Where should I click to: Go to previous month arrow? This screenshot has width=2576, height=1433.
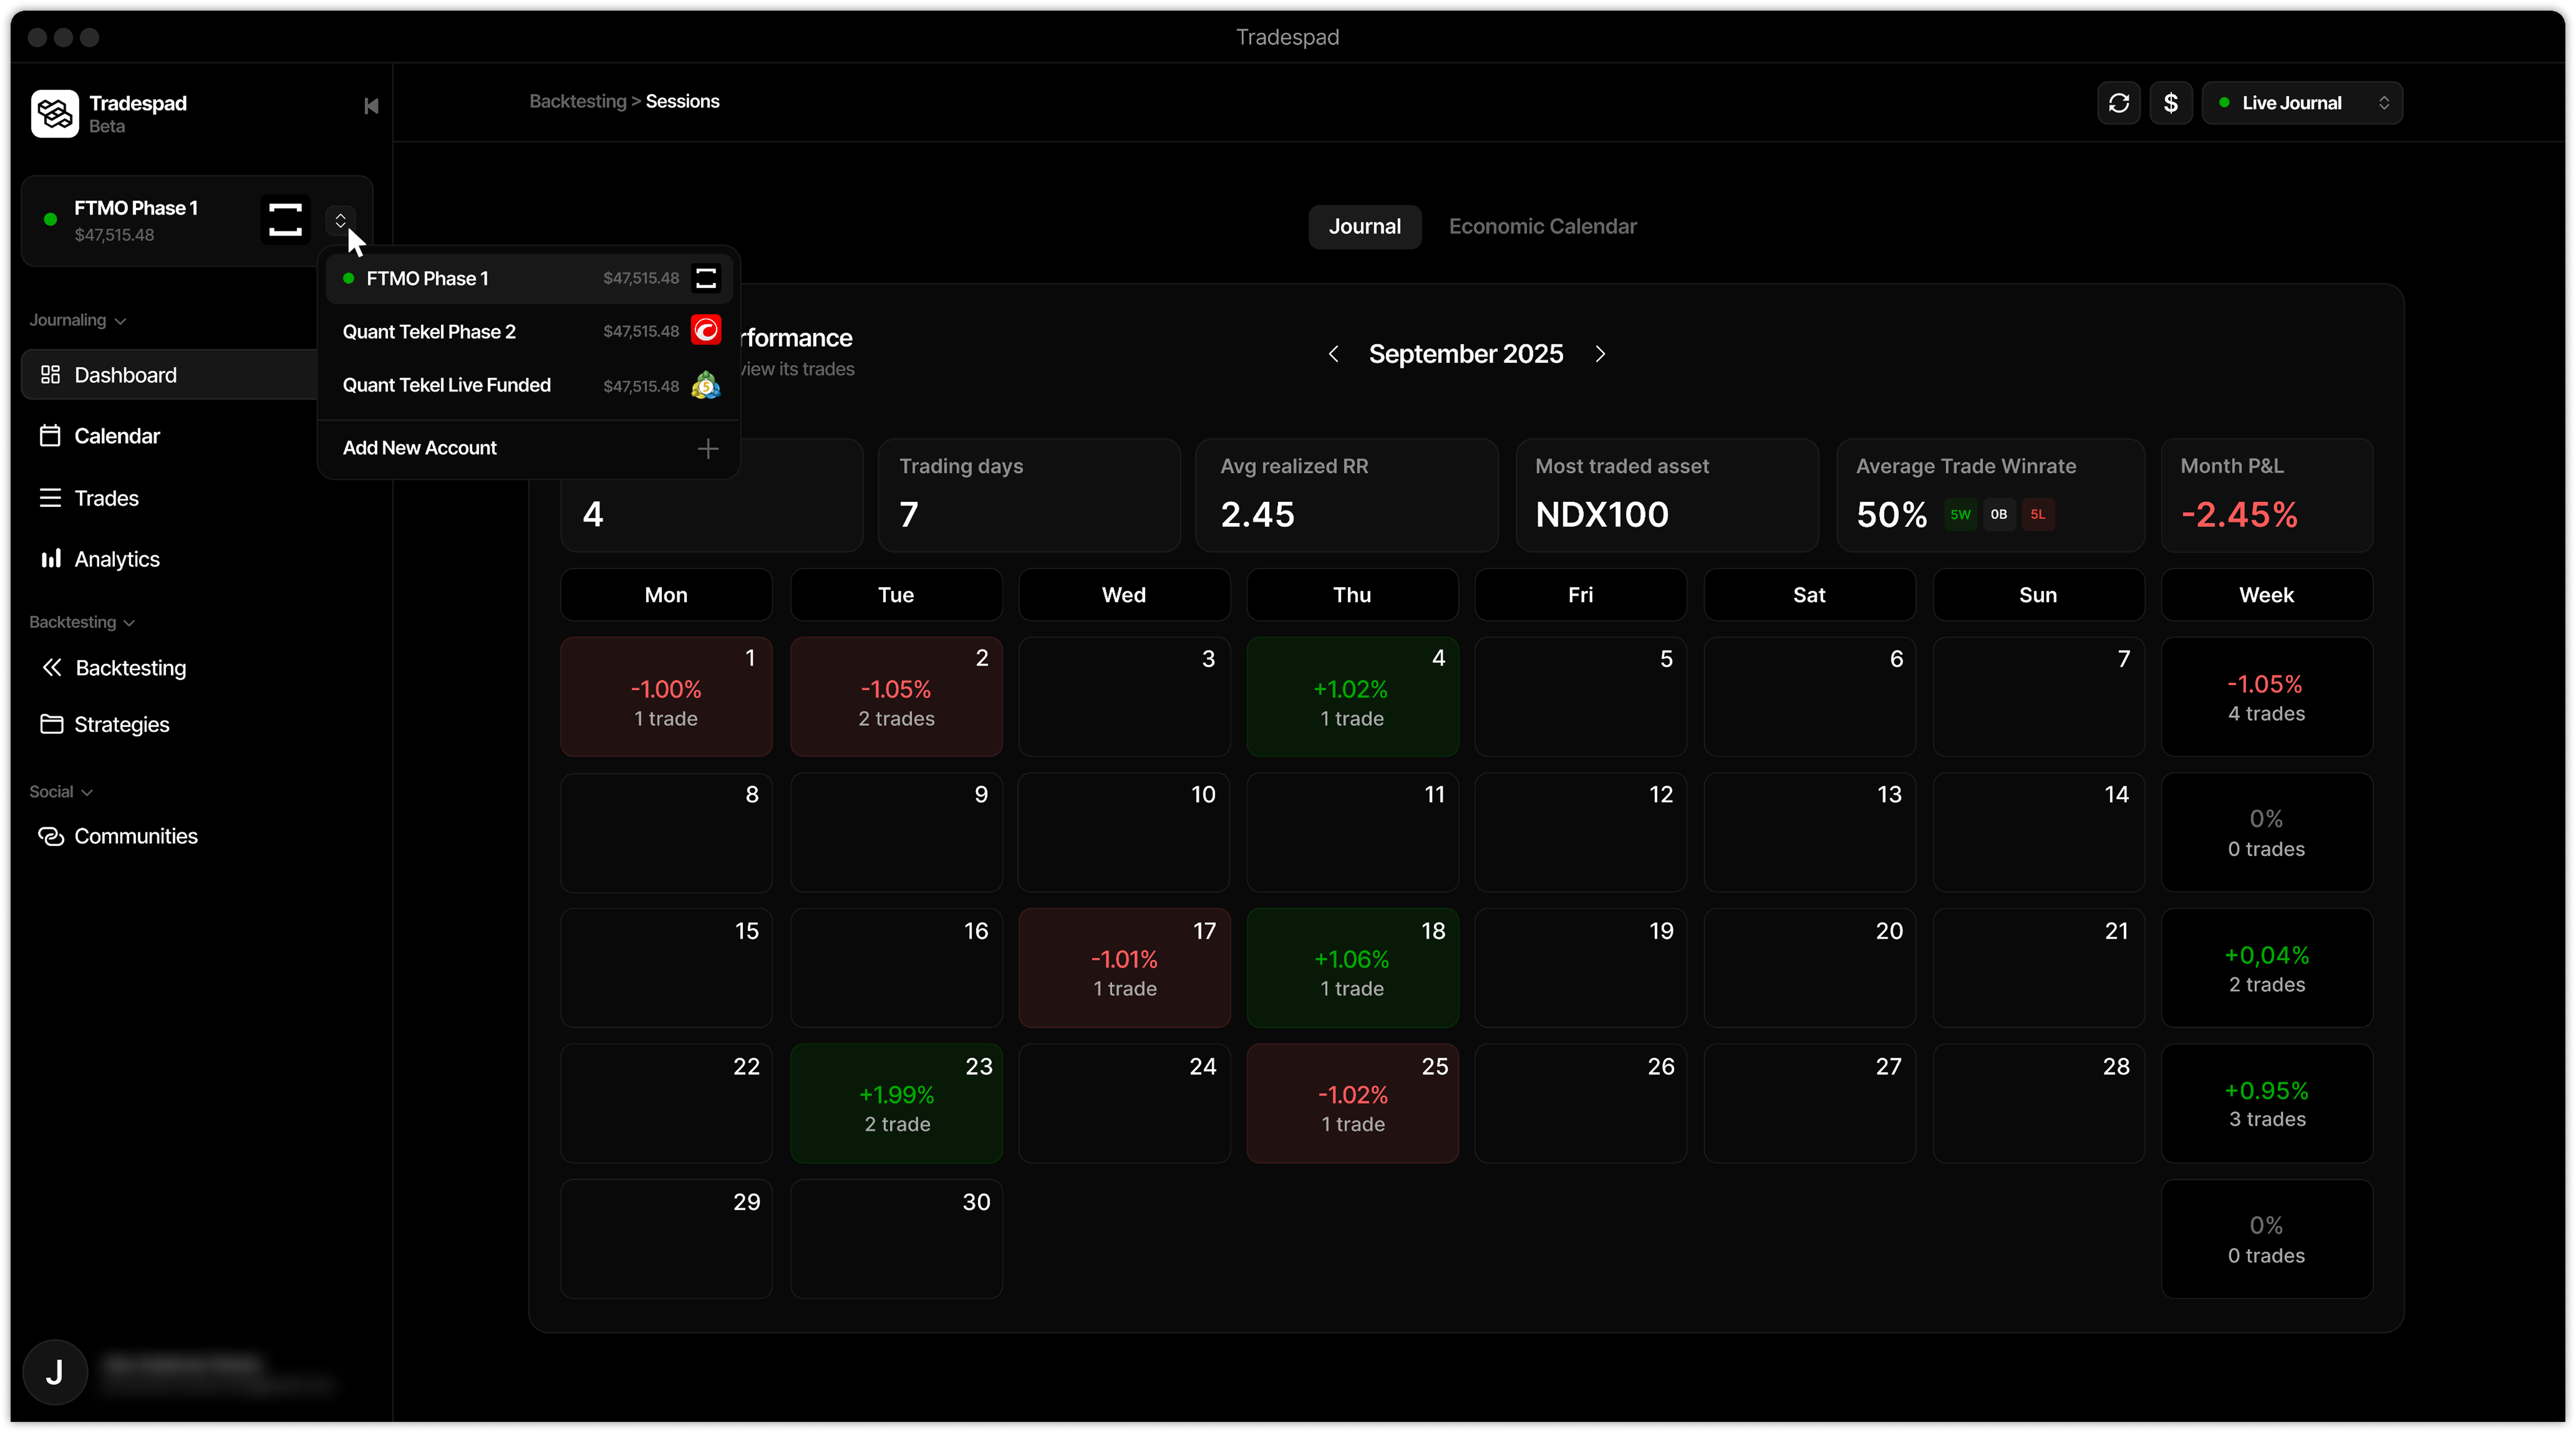1333,354
